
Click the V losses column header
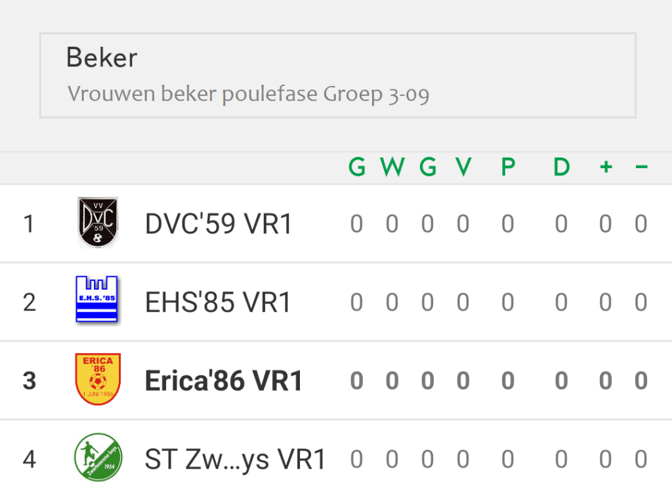point(463,167)
